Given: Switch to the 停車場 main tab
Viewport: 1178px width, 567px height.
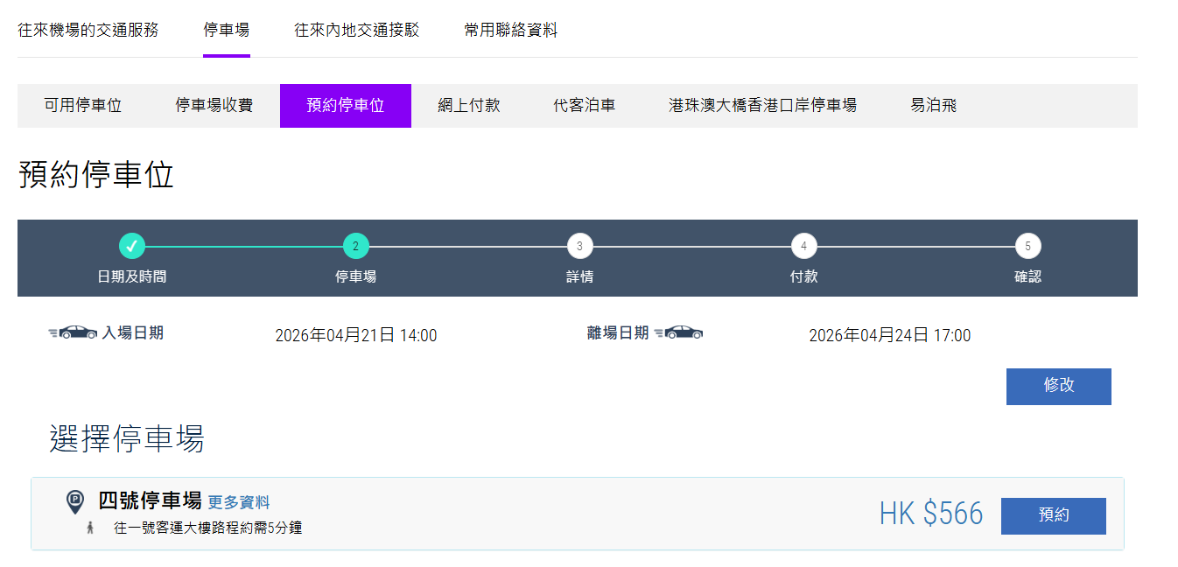Looking at the screenshot, I should 228,29.
